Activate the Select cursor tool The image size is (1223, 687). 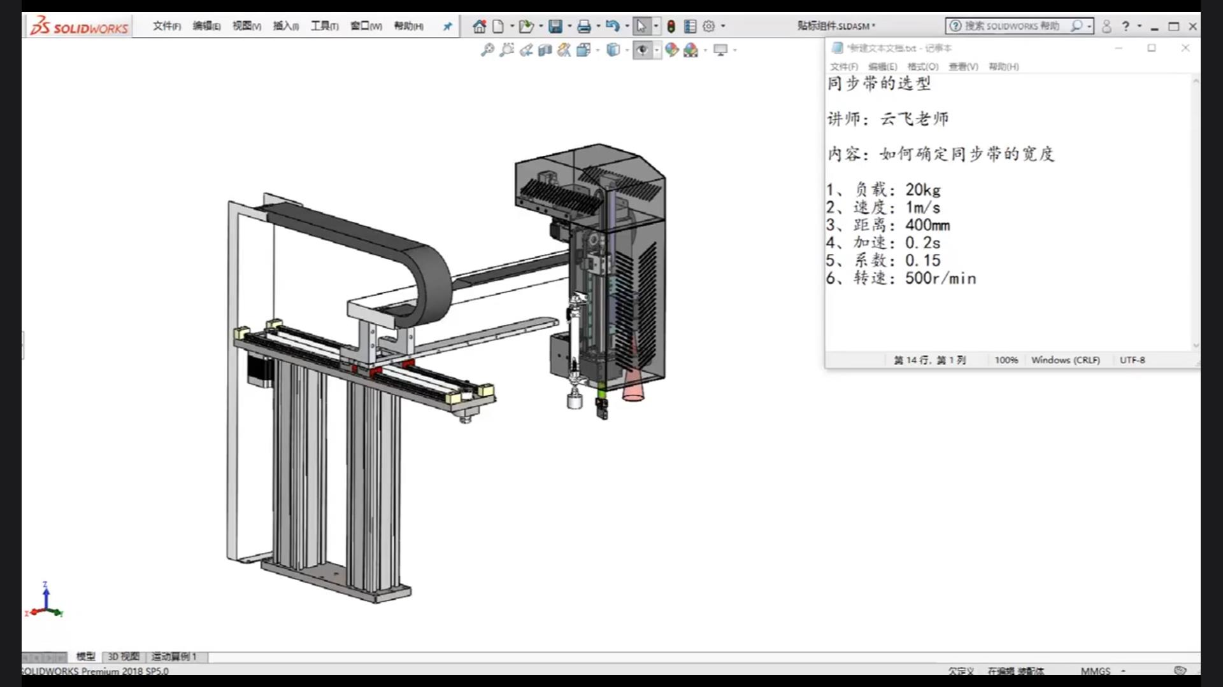click(641, 26)
